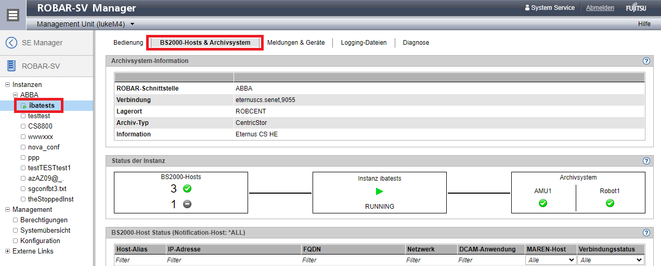
Task: Click the ROBAR-SV server icon
Action: [x=11, y=66]
